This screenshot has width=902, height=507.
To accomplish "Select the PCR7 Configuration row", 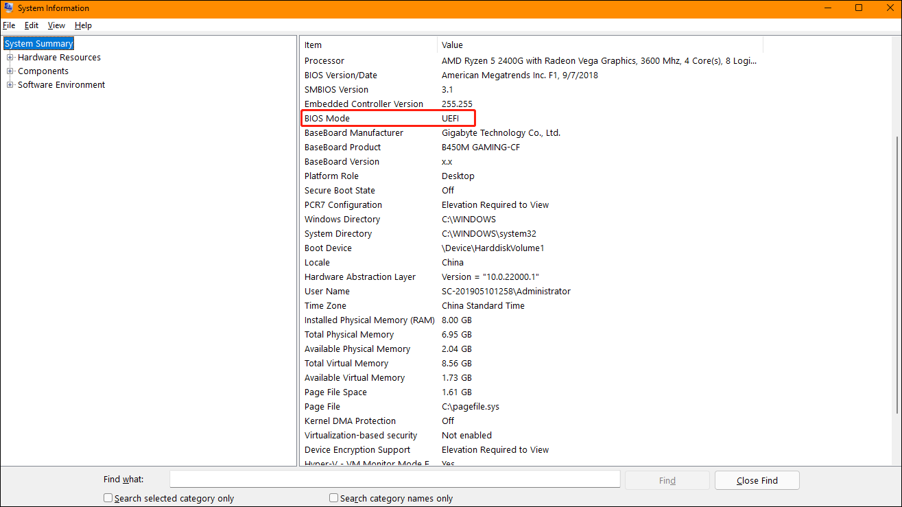I will click(x=532, y=205).
